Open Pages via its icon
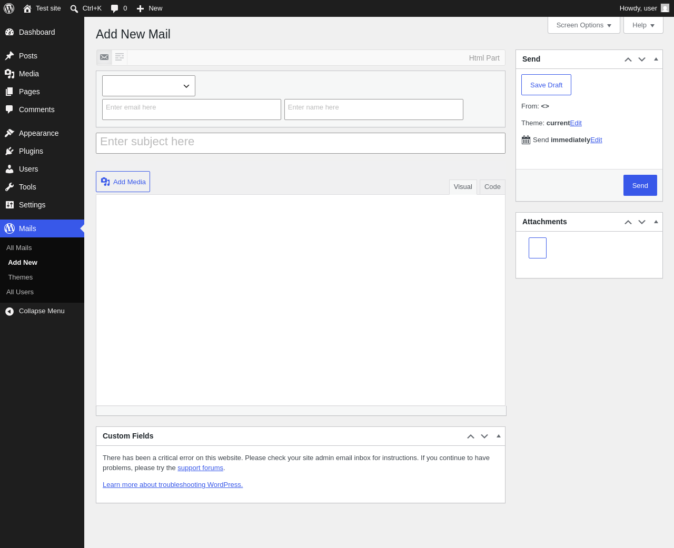Image resolution: width=674 pixels, height=548 pixels. [9, 92]
